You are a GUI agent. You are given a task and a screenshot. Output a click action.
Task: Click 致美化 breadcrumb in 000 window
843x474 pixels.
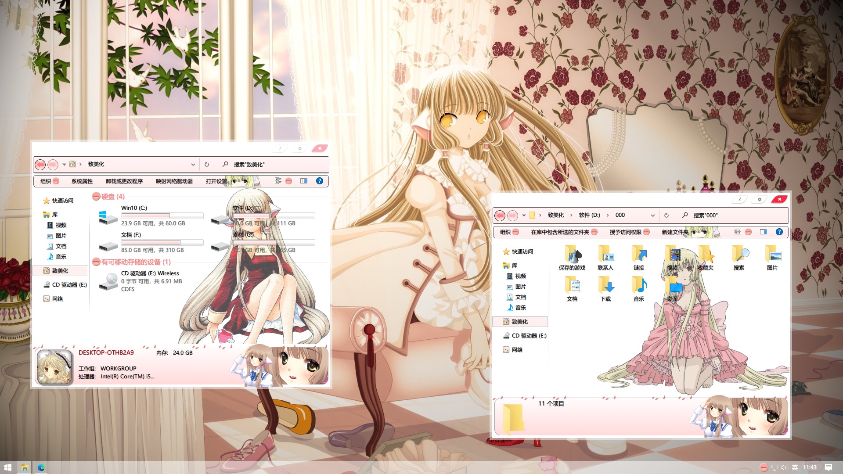coord(555,215)
